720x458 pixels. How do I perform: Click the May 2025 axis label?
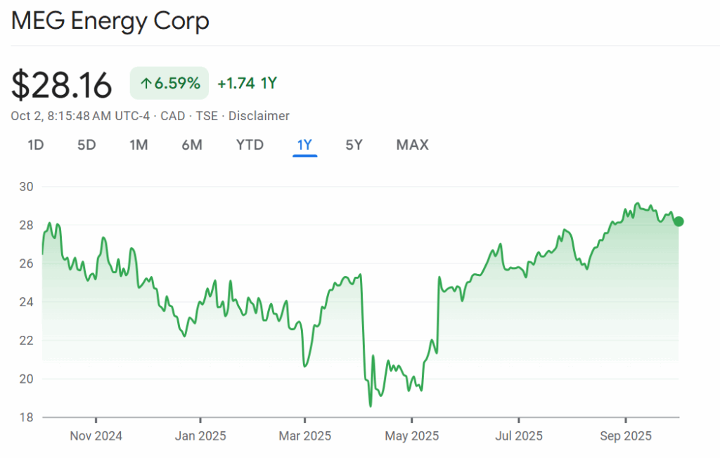(411, 436)
